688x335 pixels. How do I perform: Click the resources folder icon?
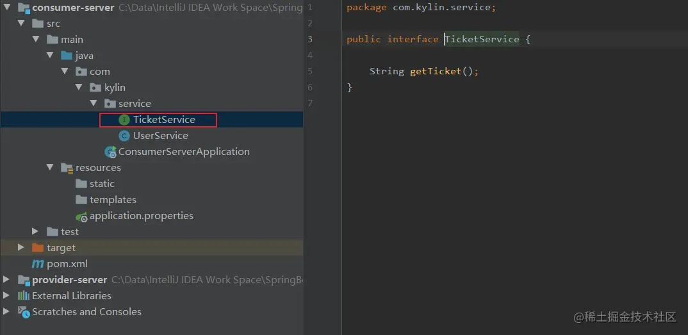(67, 168)
